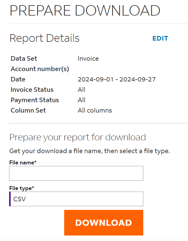Click the Account number(s) label
The width and height of the screenshot is (188, 241).
(x=40, y=69)
